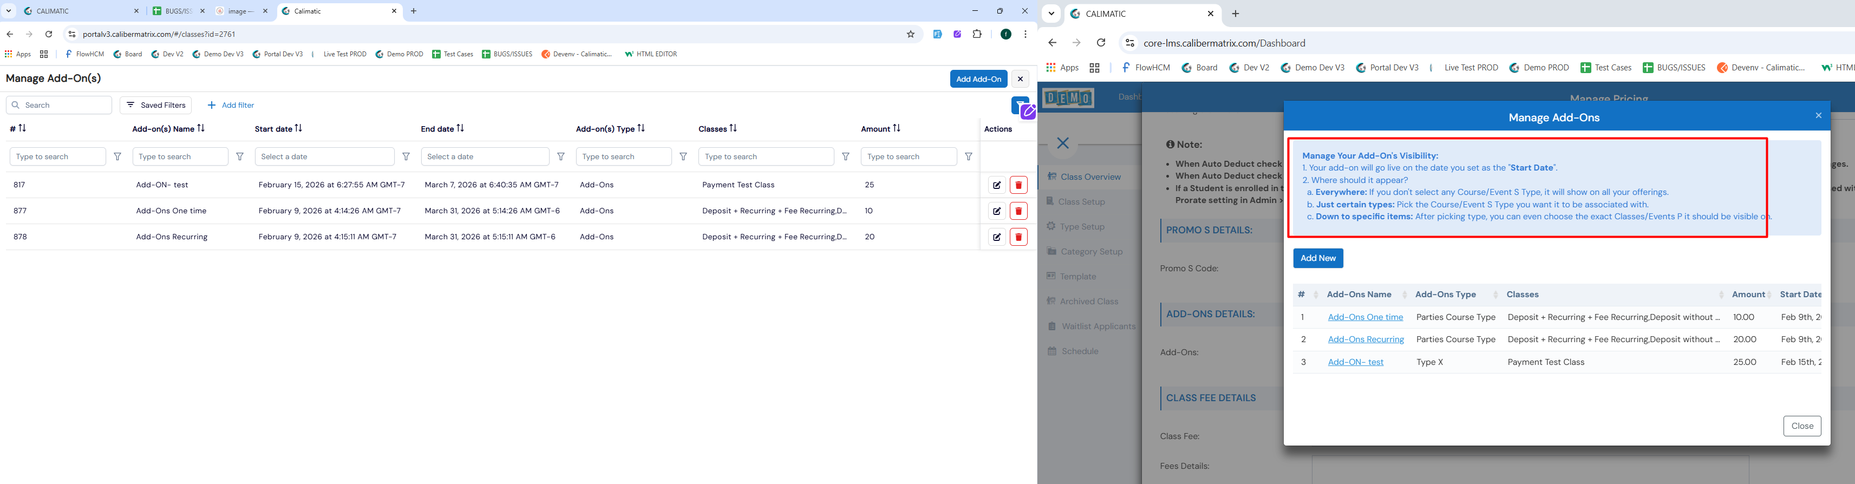Click Add New in Manage Add-Ons dialog

tap(1318, 258)
